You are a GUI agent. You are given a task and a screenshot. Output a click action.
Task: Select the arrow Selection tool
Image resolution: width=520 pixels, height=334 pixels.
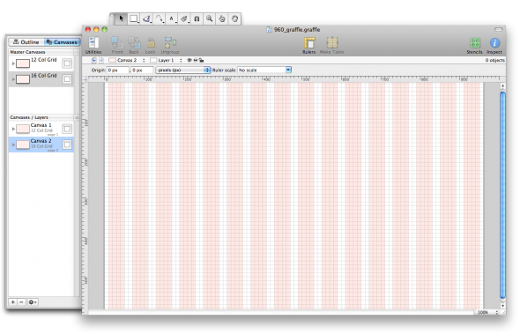coord(122,19)
